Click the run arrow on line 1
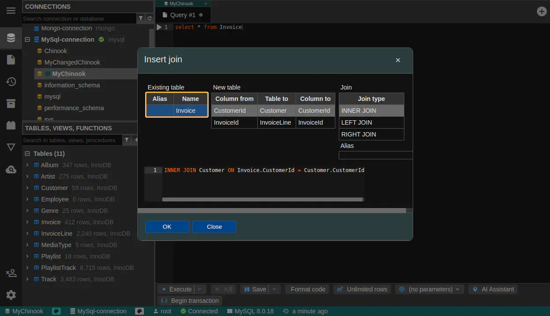 click(159, 27)
